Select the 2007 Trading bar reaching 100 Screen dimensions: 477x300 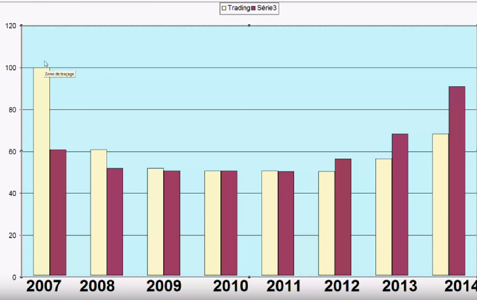pos(42,171)
